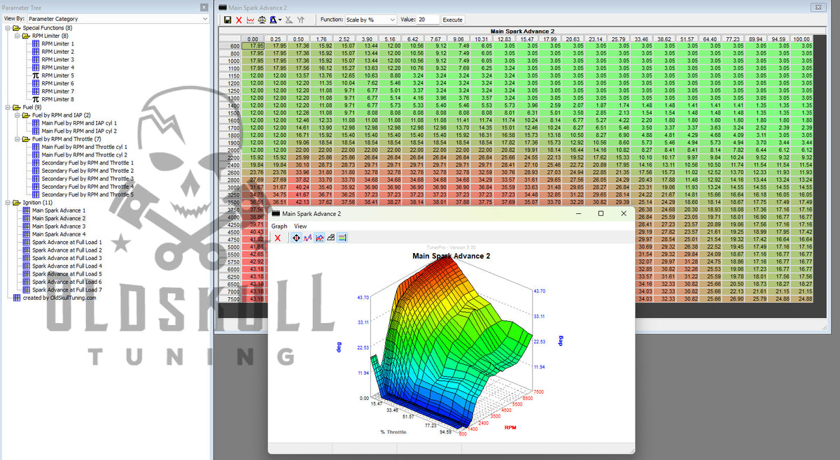Open the View menu in graph window
The width and height of the screenshot is (840, 460).
(x=300, y=227)
